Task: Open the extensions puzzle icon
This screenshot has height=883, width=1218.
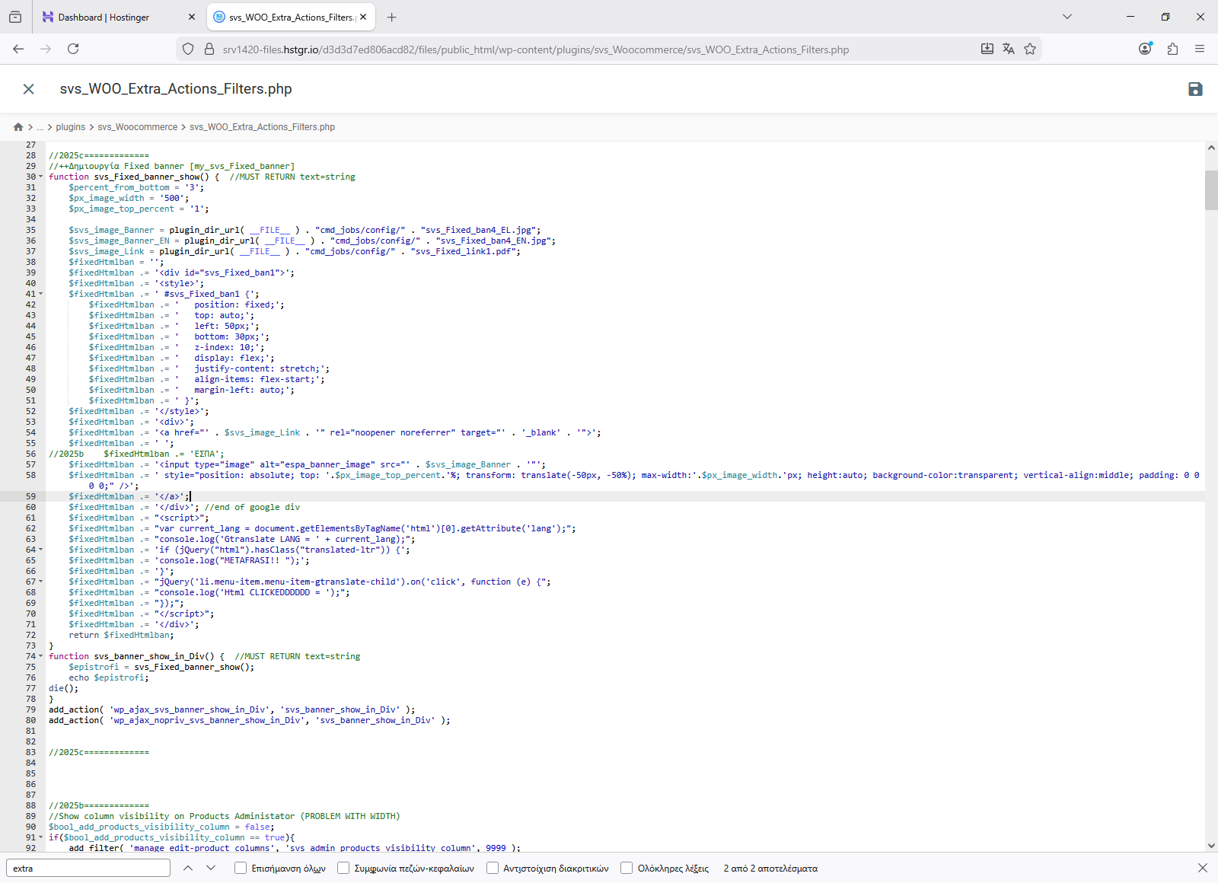Action: [x=1172, y=49]
